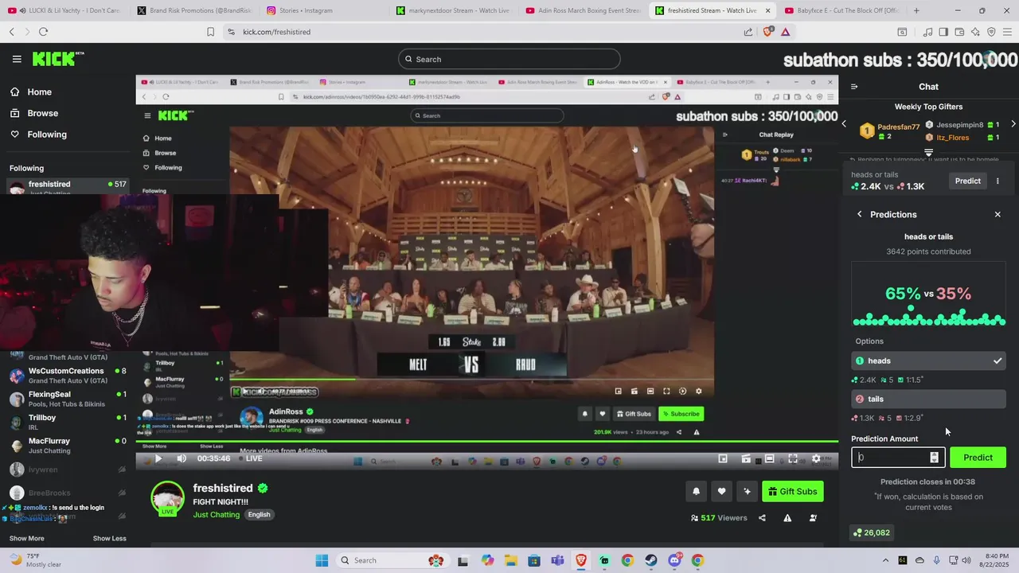Image resolution: width=1019 pixels, height=573 pixels.
Task: Show previous Weekly Top Gifters
Action: 845,124
